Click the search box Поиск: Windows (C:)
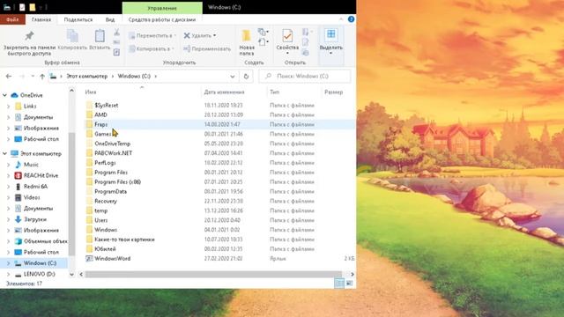564x317 pixels. tap(304, 77)
